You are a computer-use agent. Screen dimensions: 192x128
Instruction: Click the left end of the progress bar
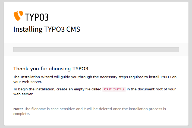(15, 49)
